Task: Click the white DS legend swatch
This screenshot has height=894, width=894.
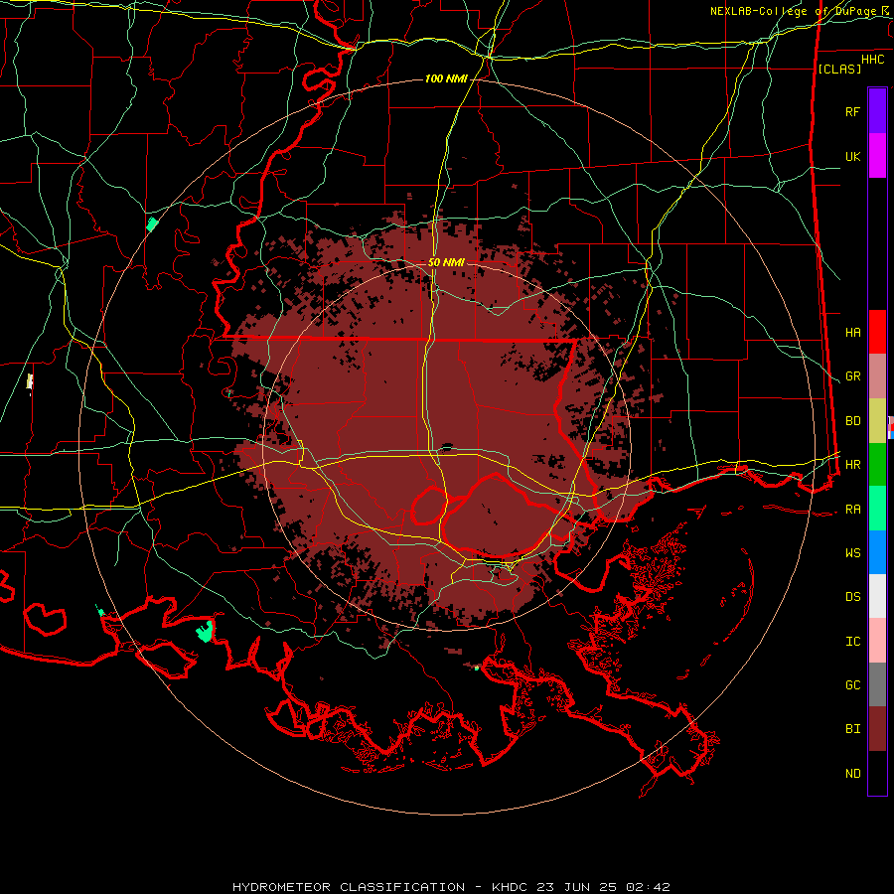Action: 877,596
